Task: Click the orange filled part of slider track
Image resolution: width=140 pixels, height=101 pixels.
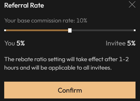Action: click(37, 30)
